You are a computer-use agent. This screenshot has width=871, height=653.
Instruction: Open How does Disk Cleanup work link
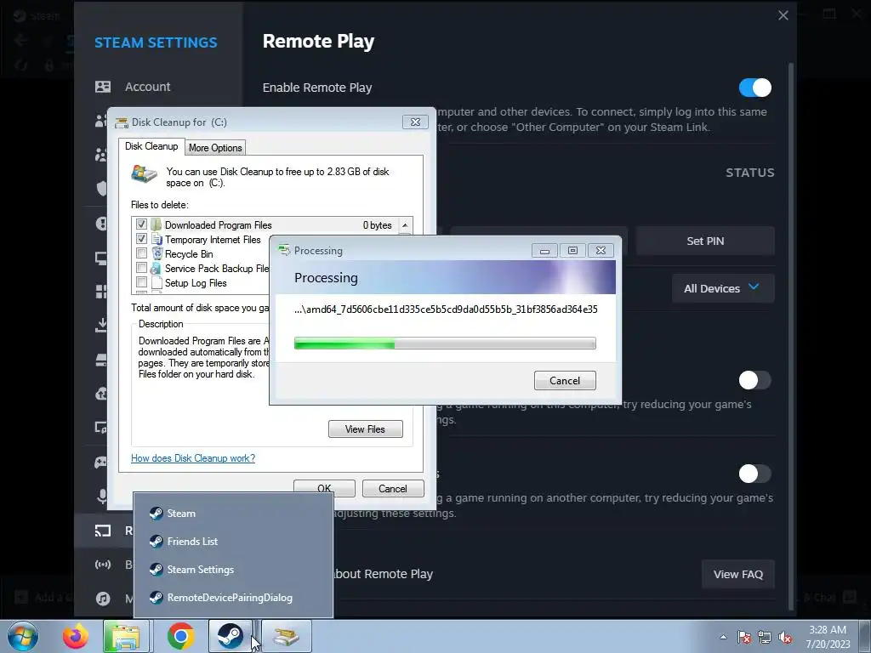point(193,458)
